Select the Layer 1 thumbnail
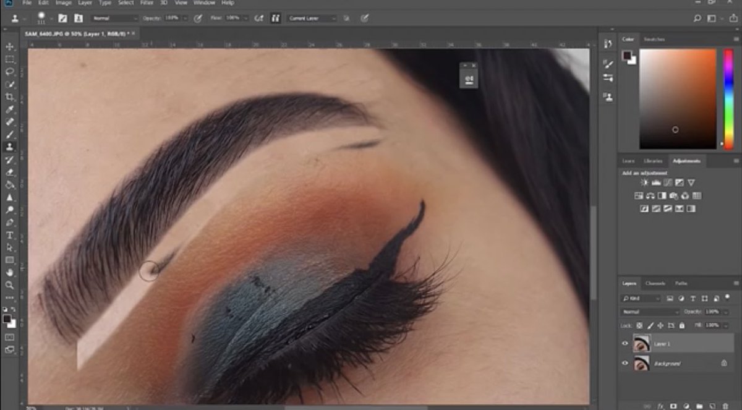The height and width of the screenshot is (410, 742). pos(641,344)
